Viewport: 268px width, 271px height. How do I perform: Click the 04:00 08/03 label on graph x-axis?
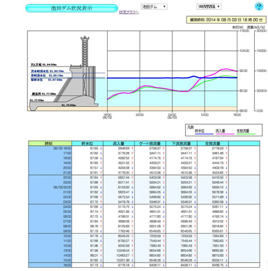coord(172,116)
